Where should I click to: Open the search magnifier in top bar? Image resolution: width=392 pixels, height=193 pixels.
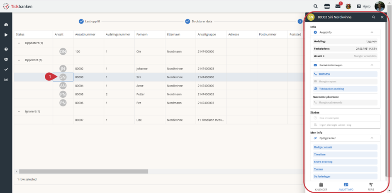316,7
